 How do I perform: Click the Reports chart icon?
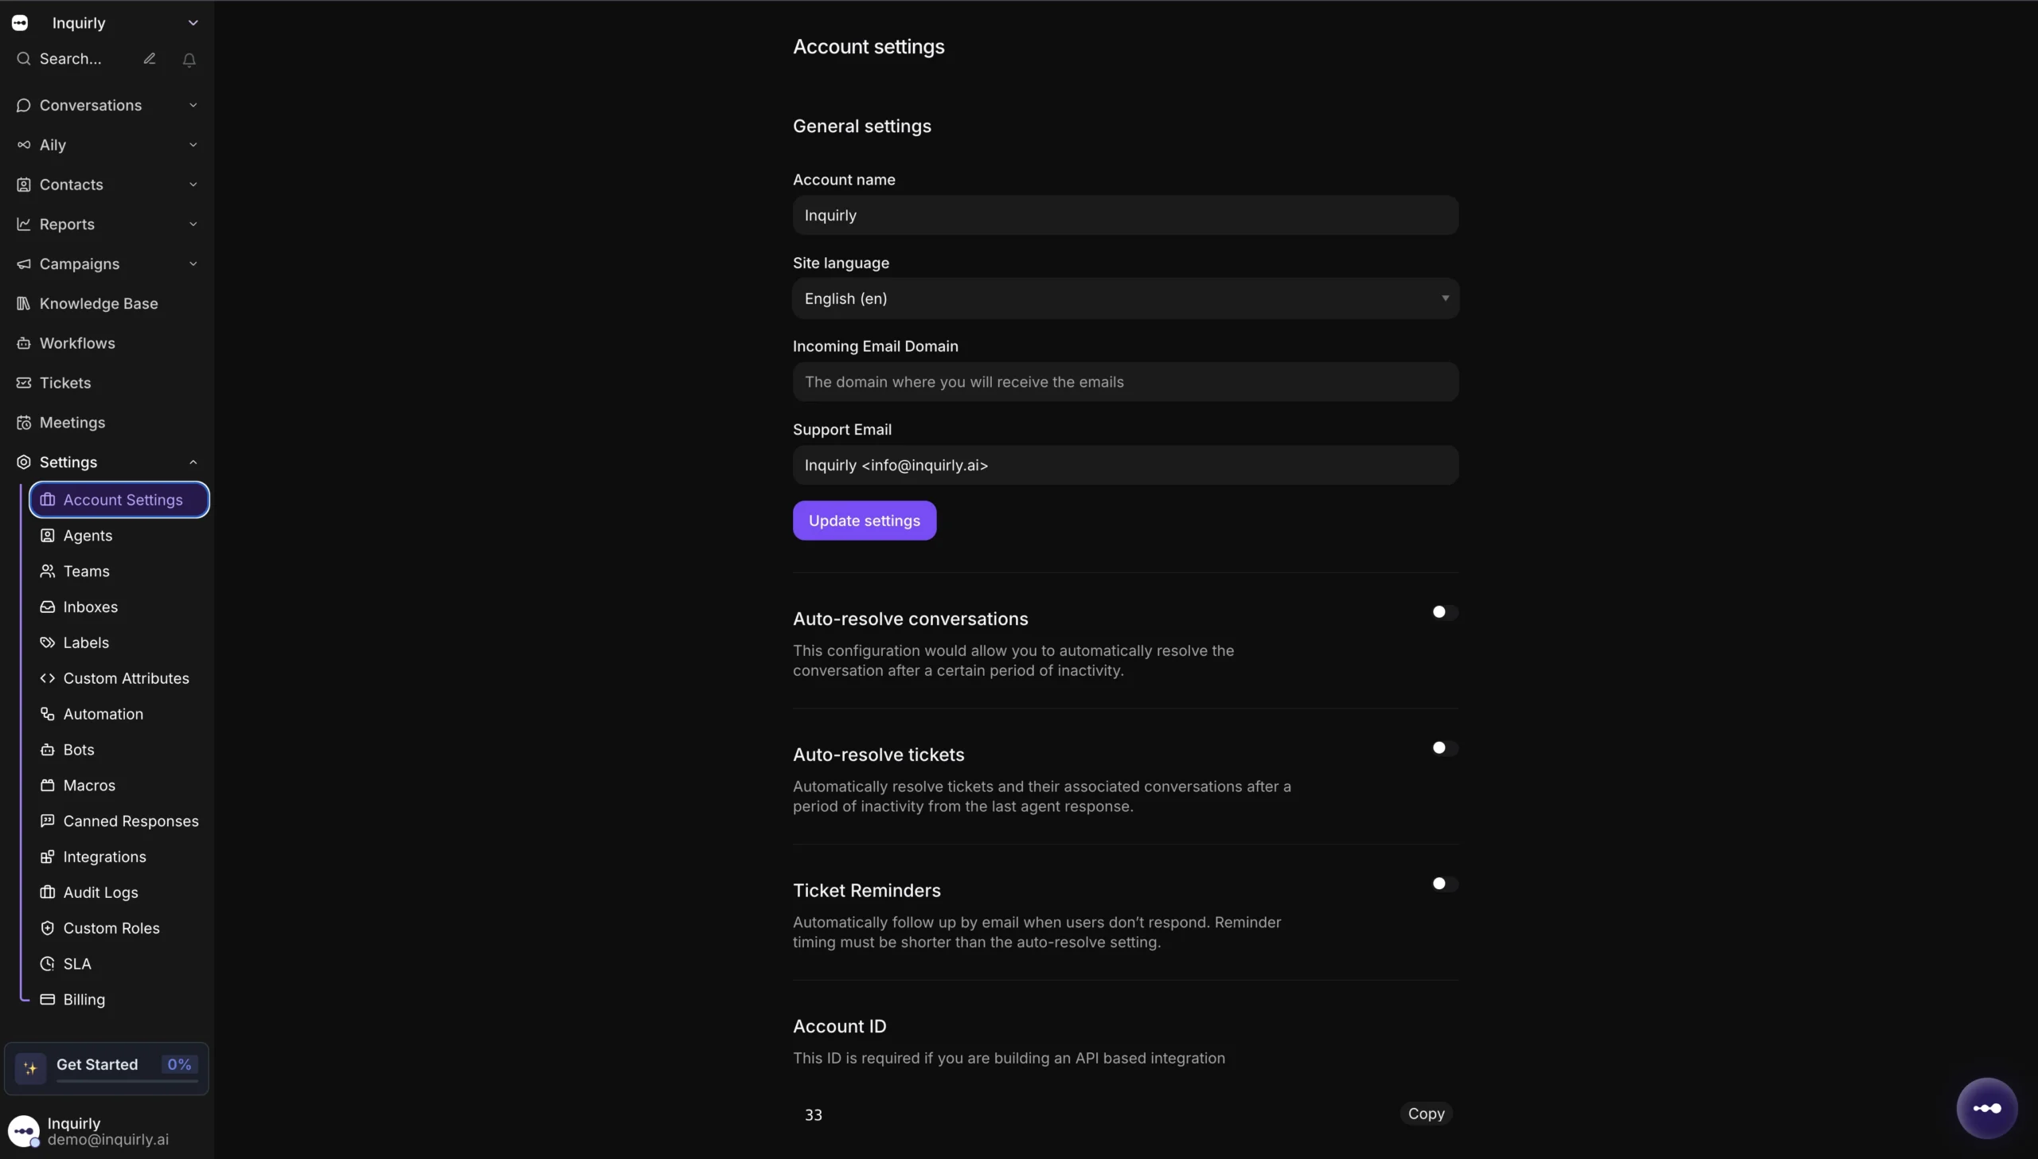pyautogui.click(x=24, y=224)
